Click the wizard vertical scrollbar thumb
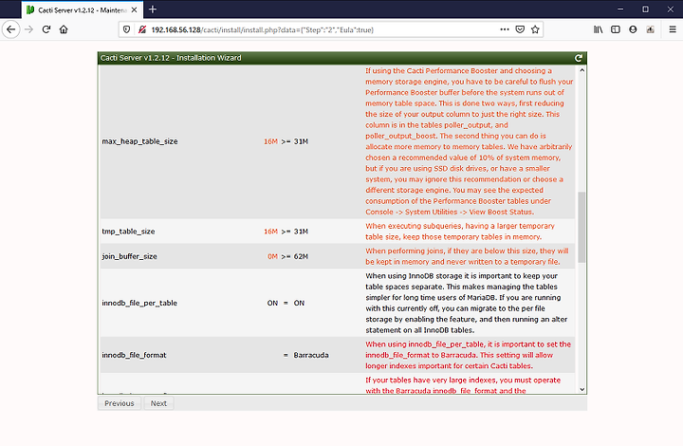The height and width of the screenshot is (446, 683). 581,227
